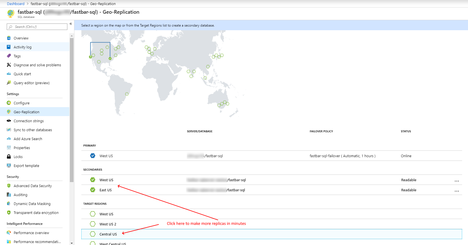This screenshot has height=245, width=468.
Task: Click the Dynamic Data Masking icon
Action: (9, 204)
